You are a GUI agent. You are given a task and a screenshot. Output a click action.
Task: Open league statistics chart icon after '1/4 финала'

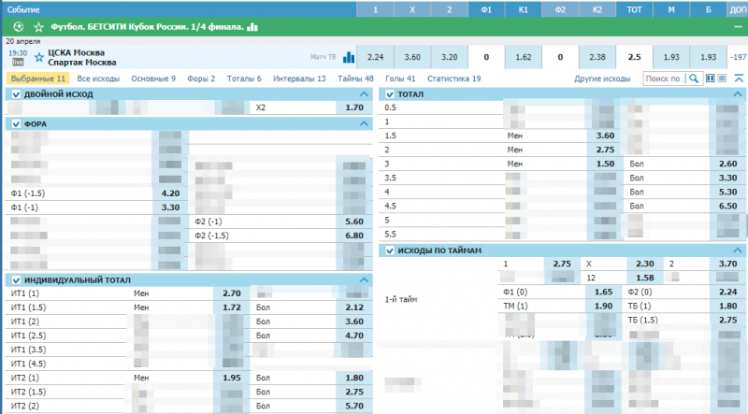coord(252,27)
